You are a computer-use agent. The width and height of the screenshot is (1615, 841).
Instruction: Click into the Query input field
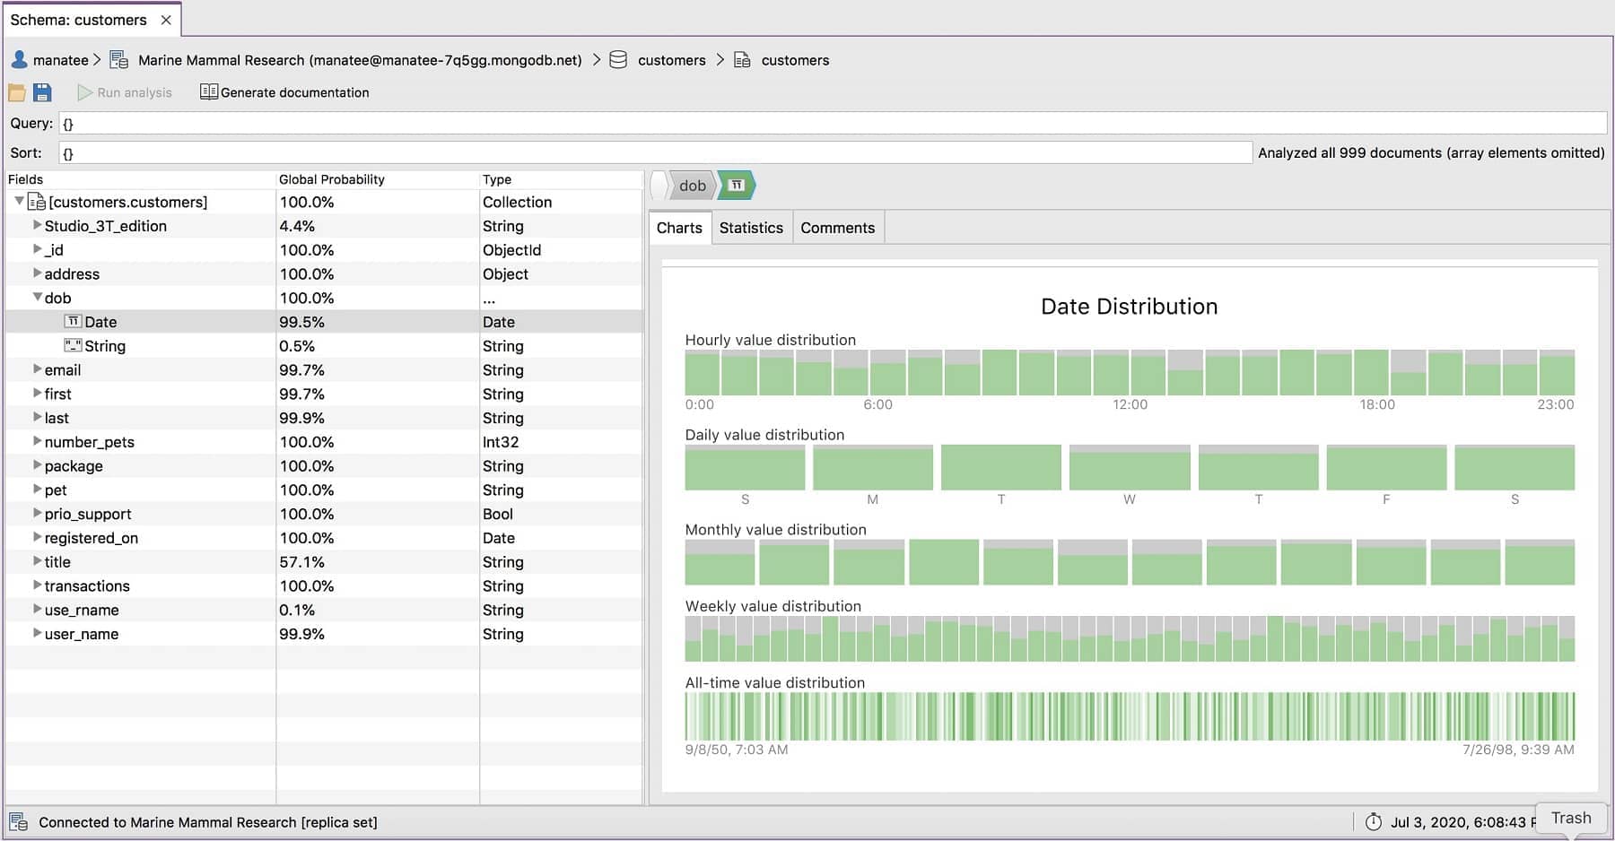click(x=832, y=124)
